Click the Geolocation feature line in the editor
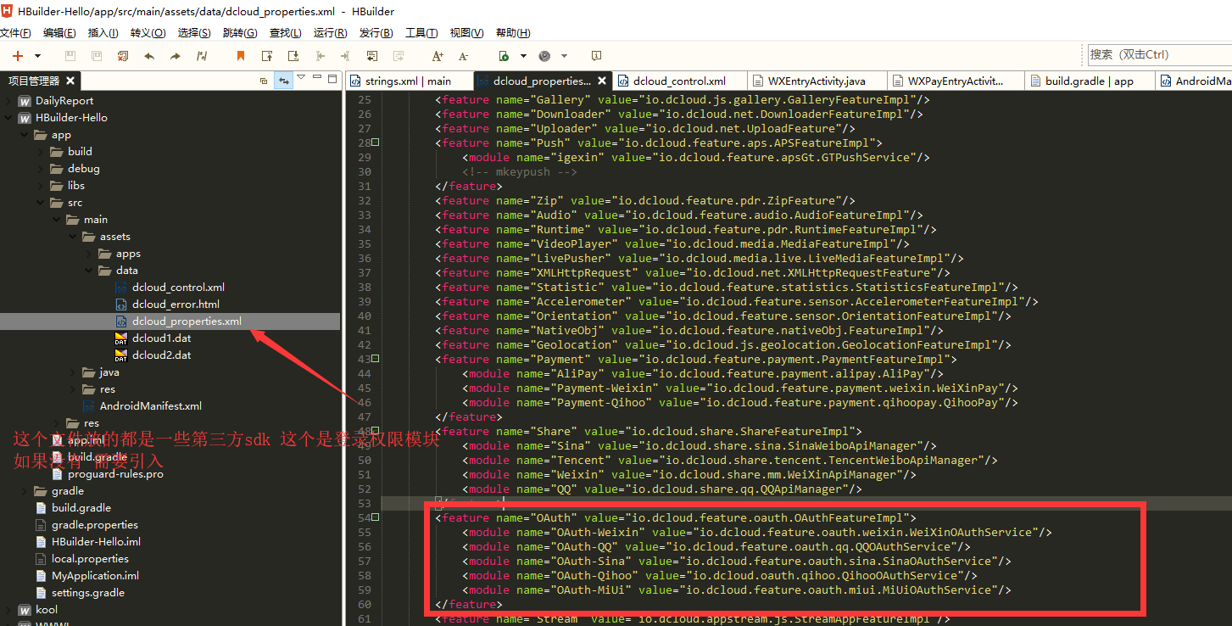The height and width of the screenshot is (626, 1232). (723, 344)
